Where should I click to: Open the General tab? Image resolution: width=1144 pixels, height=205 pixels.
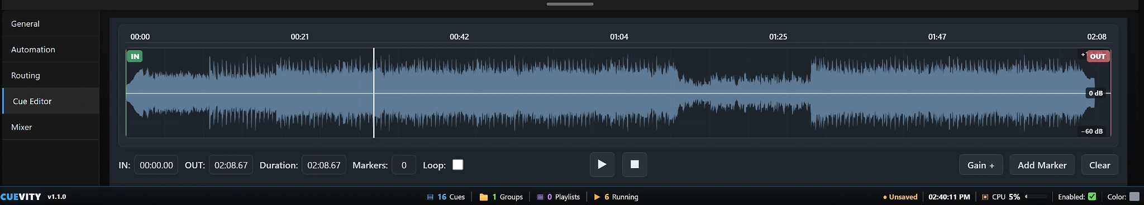(50, 23)
